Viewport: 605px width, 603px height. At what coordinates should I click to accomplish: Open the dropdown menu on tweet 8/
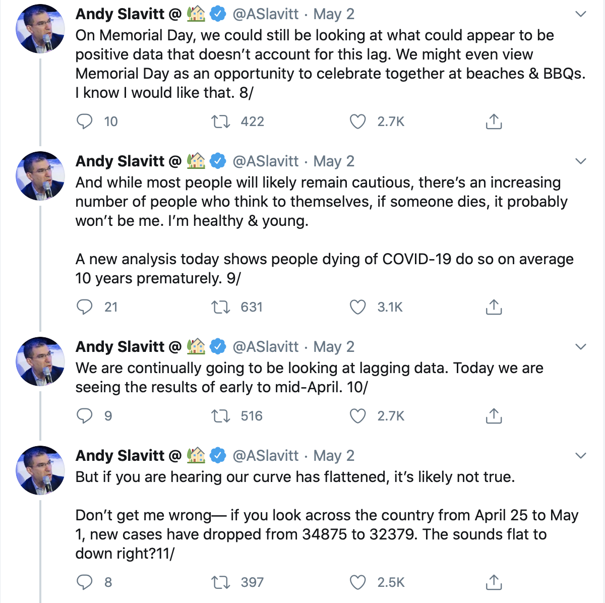coord(581,14)
